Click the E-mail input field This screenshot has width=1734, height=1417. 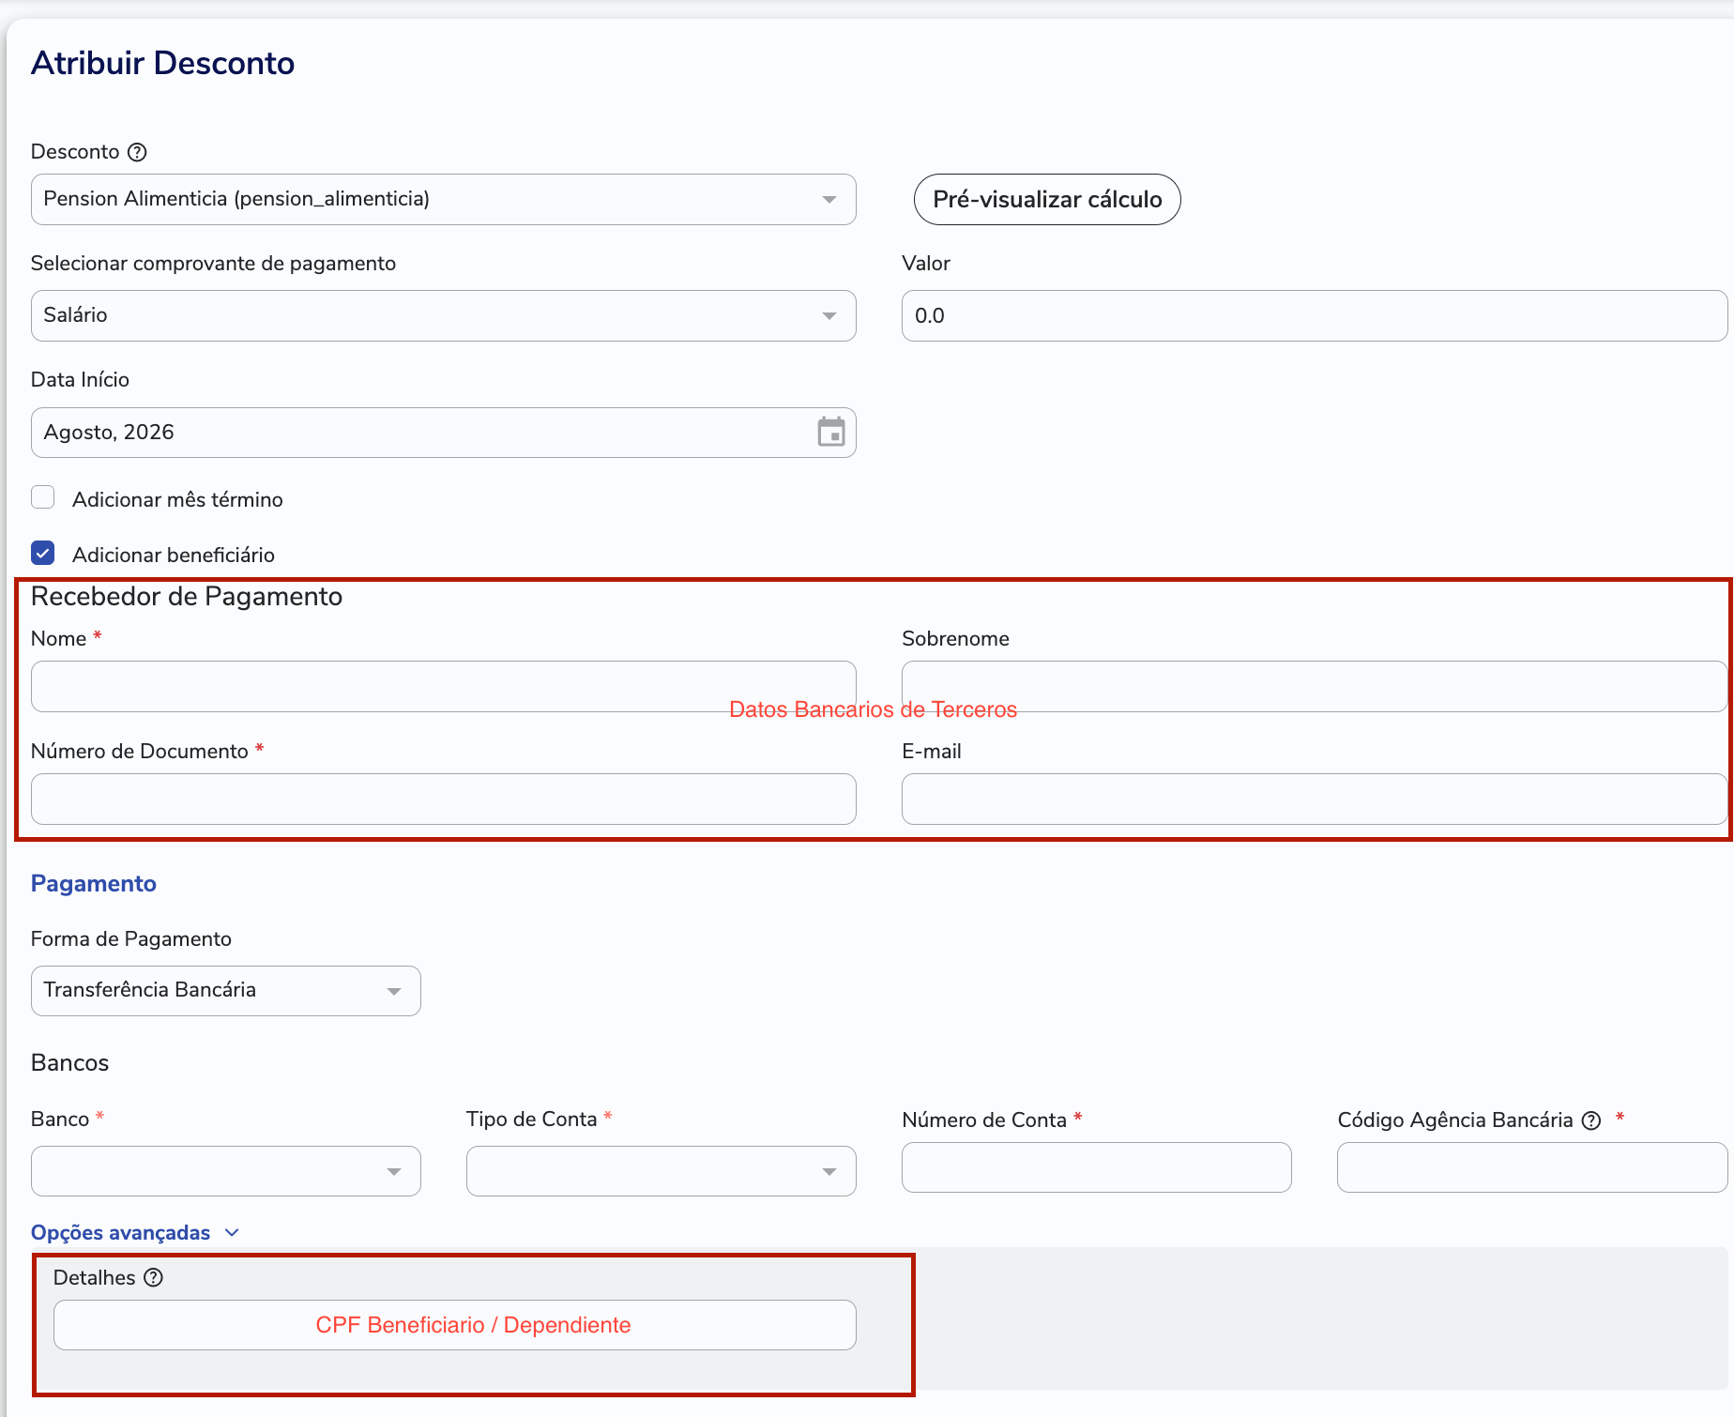[x=1315, y=799]
